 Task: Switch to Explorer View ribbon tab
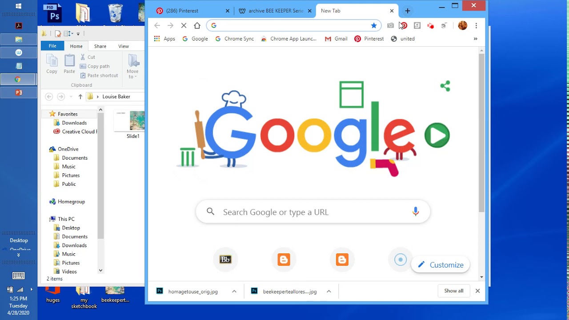pos(124,46)
